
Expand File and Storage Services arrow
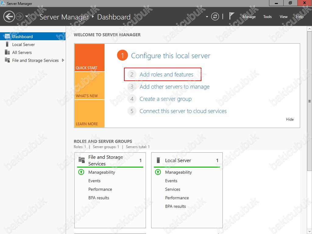[63, 60]
